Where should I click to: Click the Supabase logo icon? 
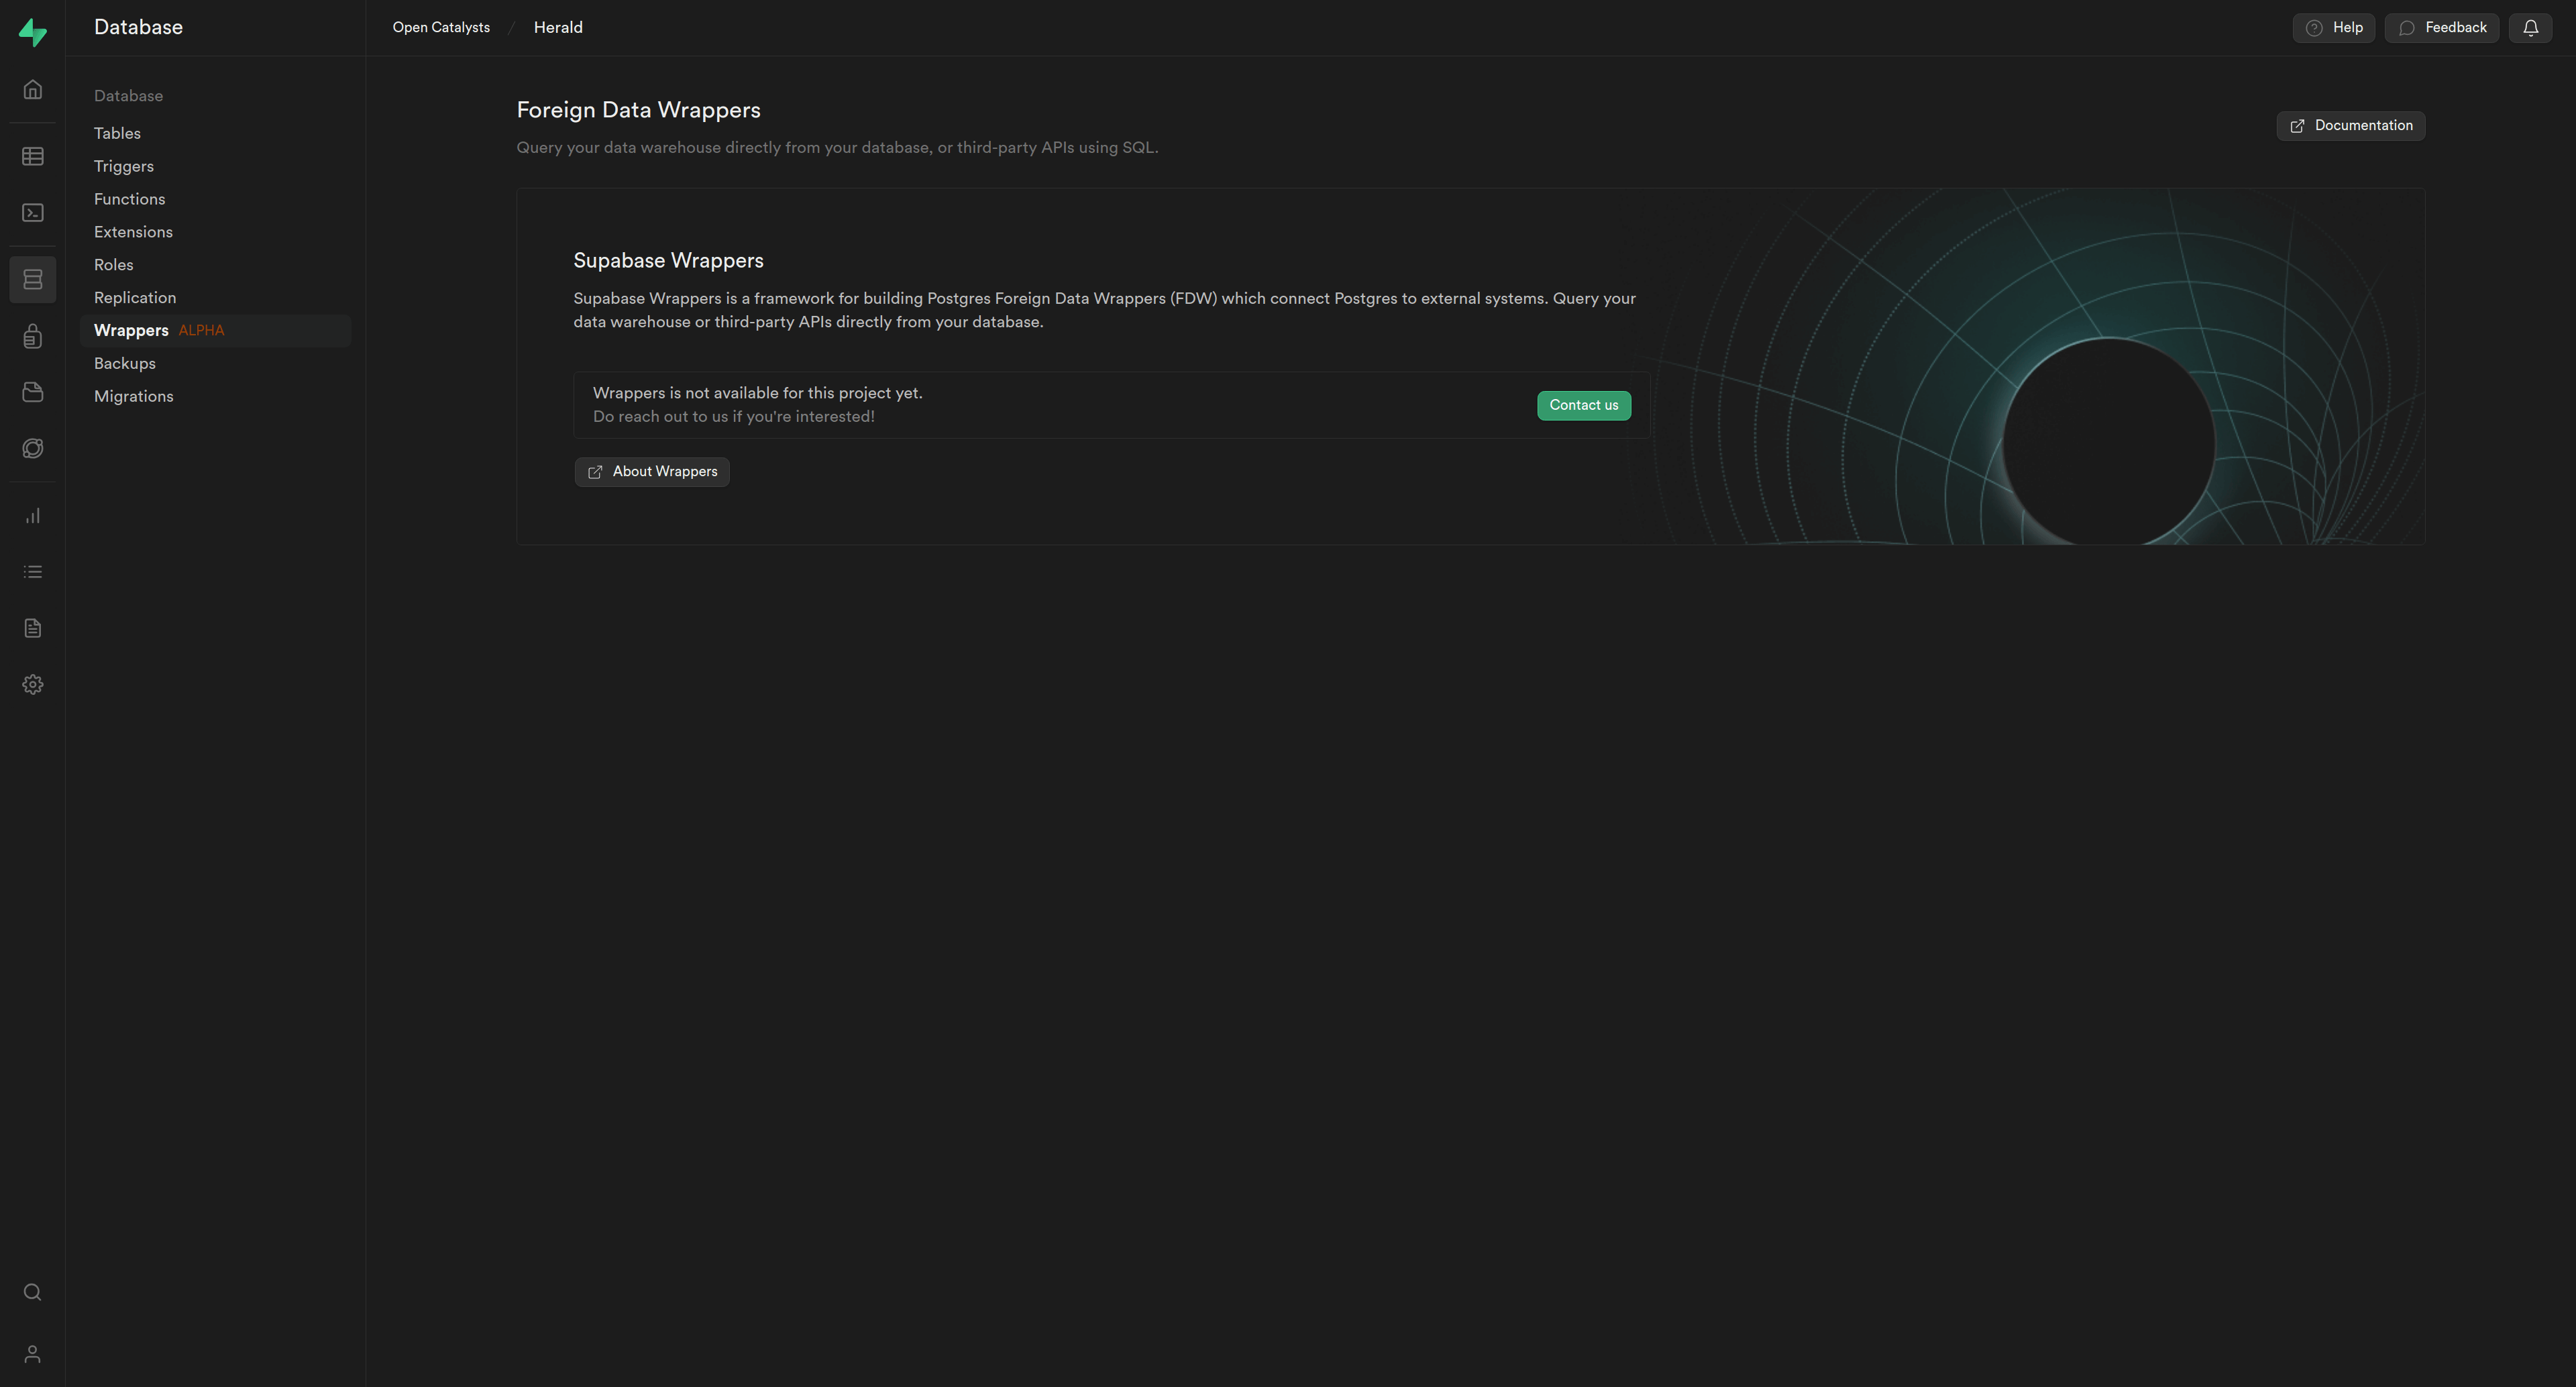32,32
